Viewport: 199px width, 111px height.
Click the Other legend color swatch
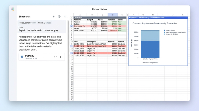click(x=165, y=30)
